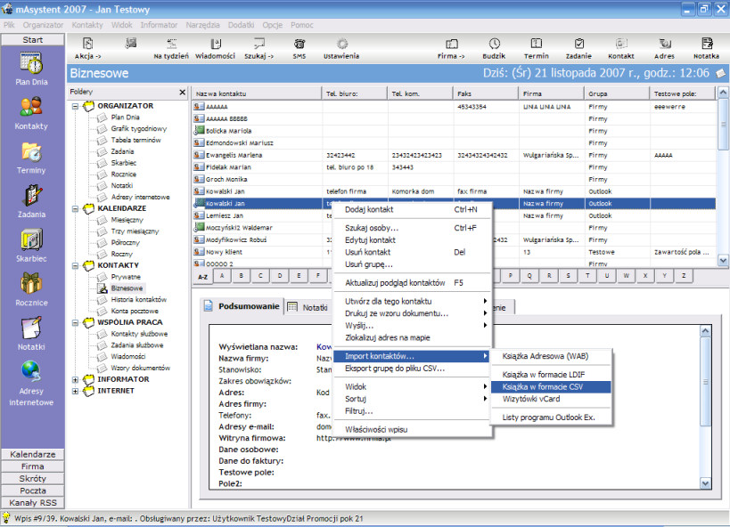The height and width of the screenshot is (527, 730).
Task: Open the Kanały RSS sidebar button
Action: tap(33, 503)
